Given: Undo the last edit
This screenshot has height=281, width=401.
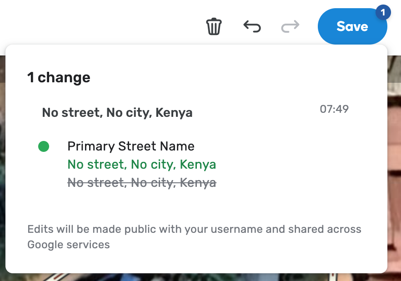Looking at the screenshot, I should click(252, 26).
